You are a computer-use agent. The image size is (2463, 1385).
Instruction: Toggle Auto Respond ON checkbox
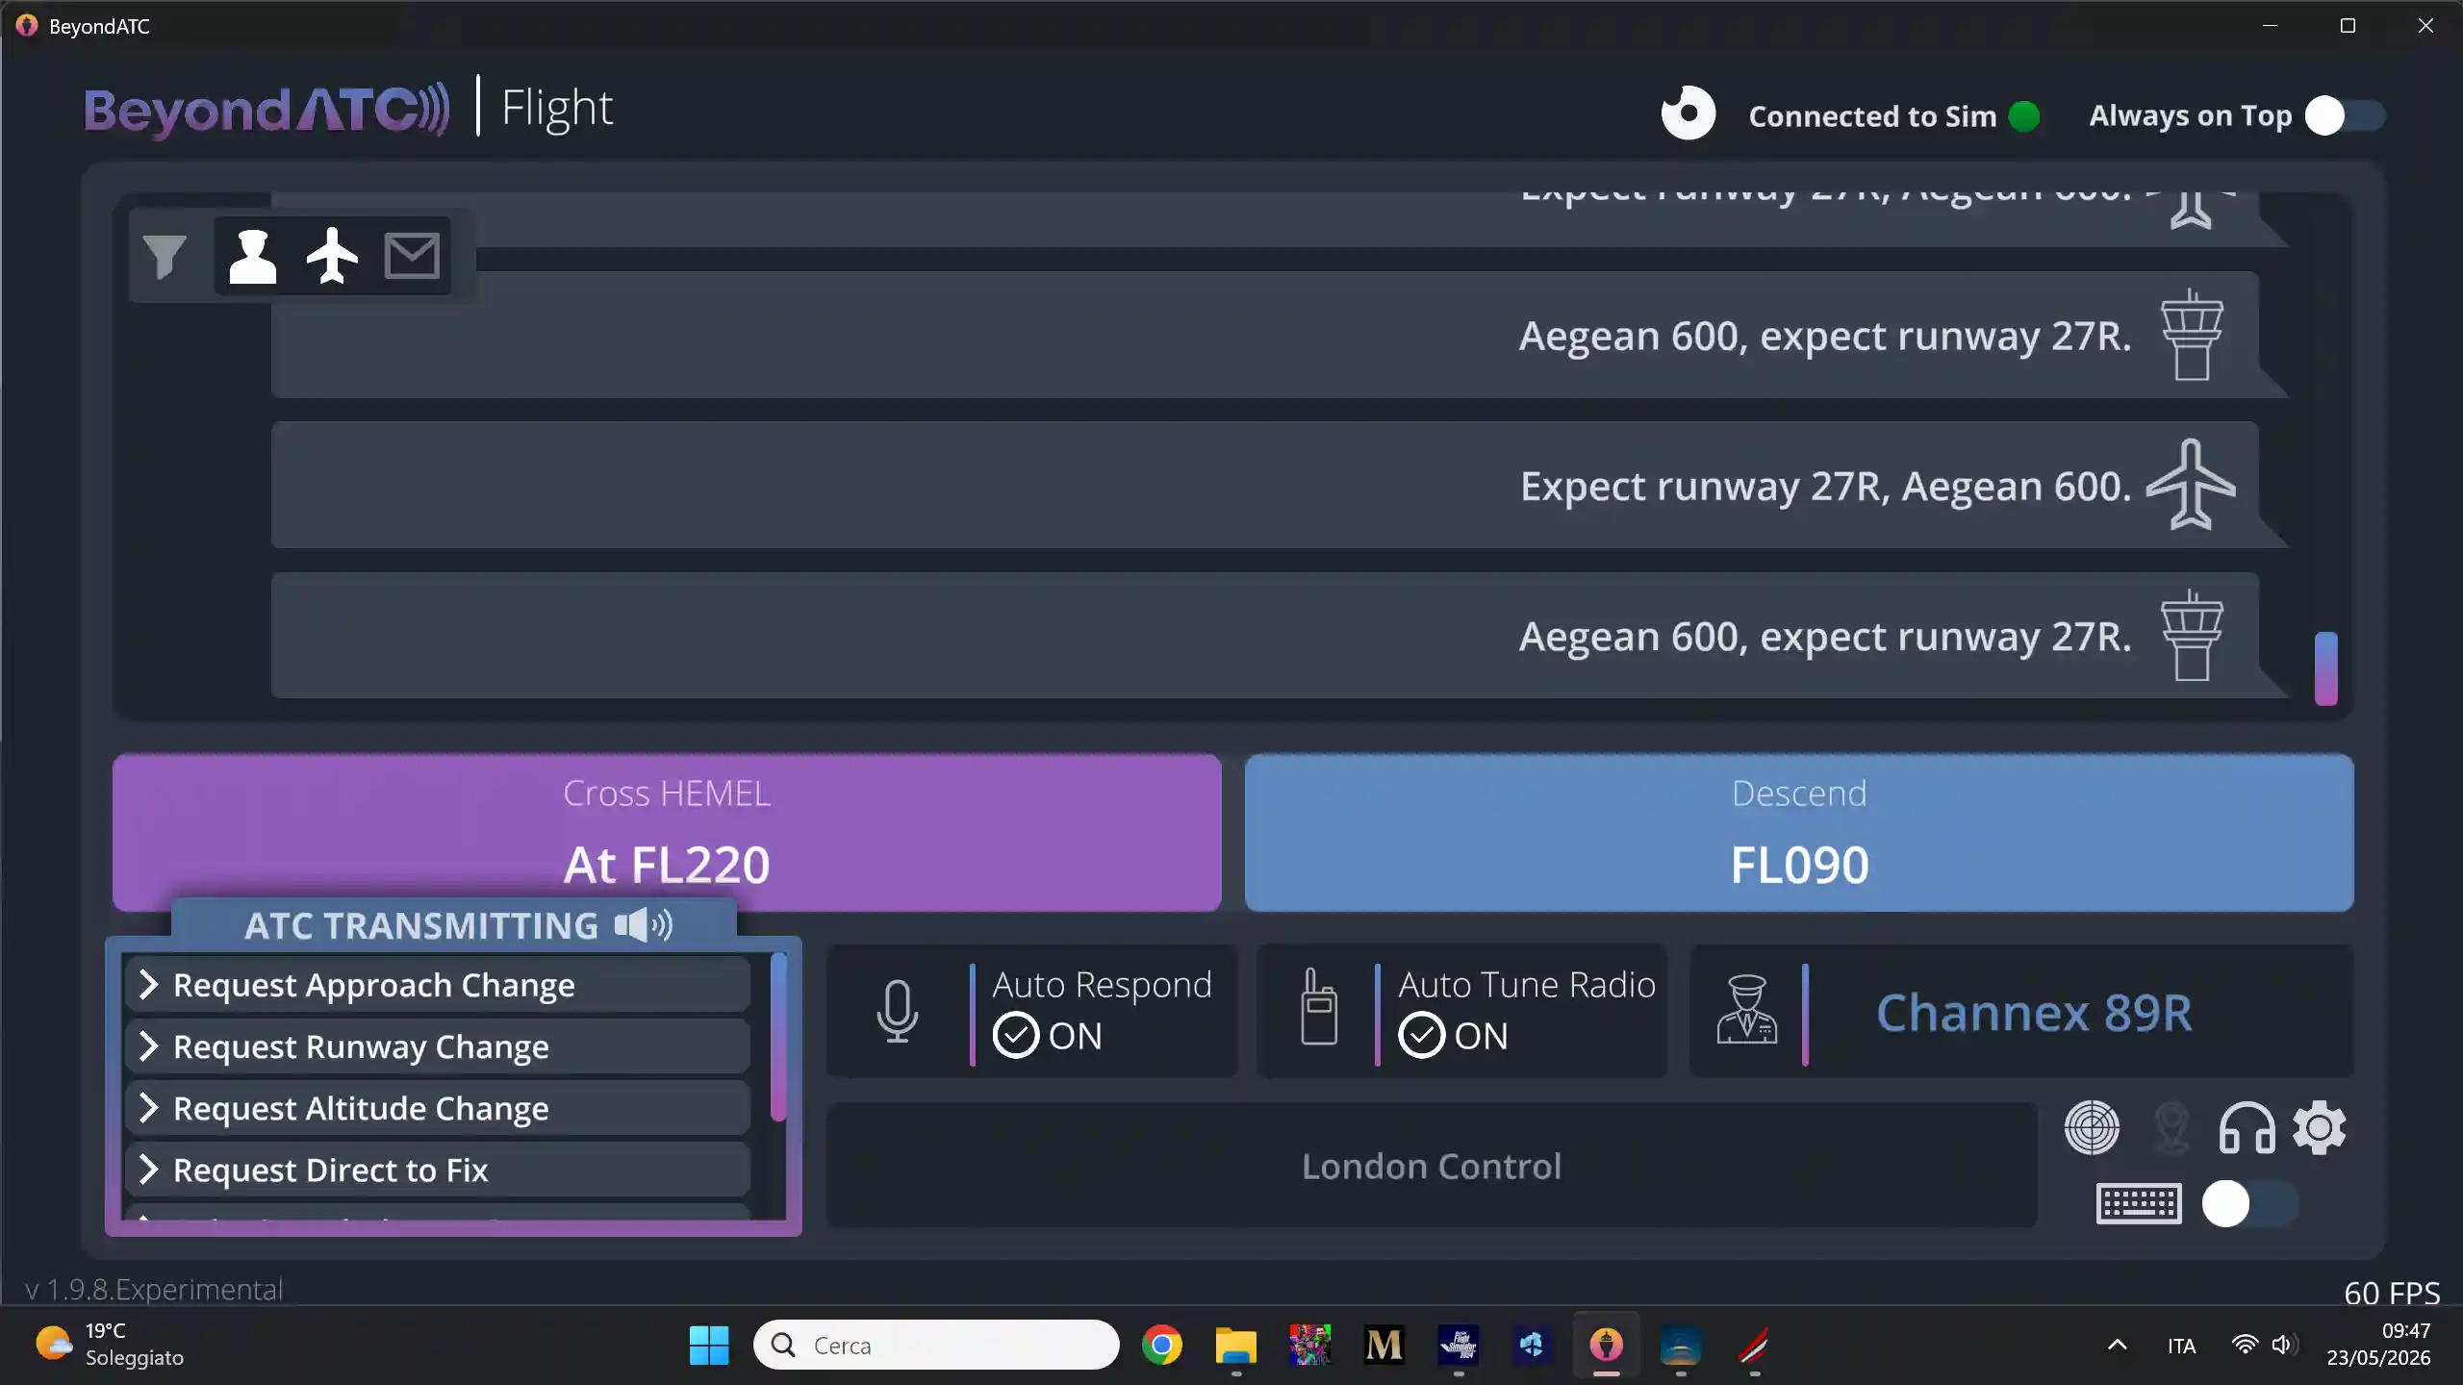click(x=1016, y=1036)
